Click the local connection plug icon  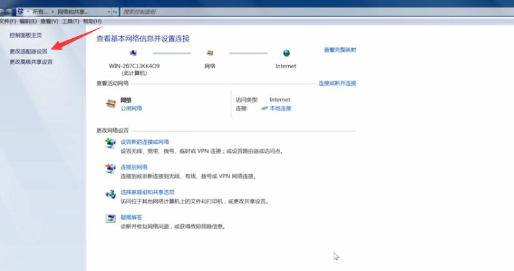(x=265, y=108)
